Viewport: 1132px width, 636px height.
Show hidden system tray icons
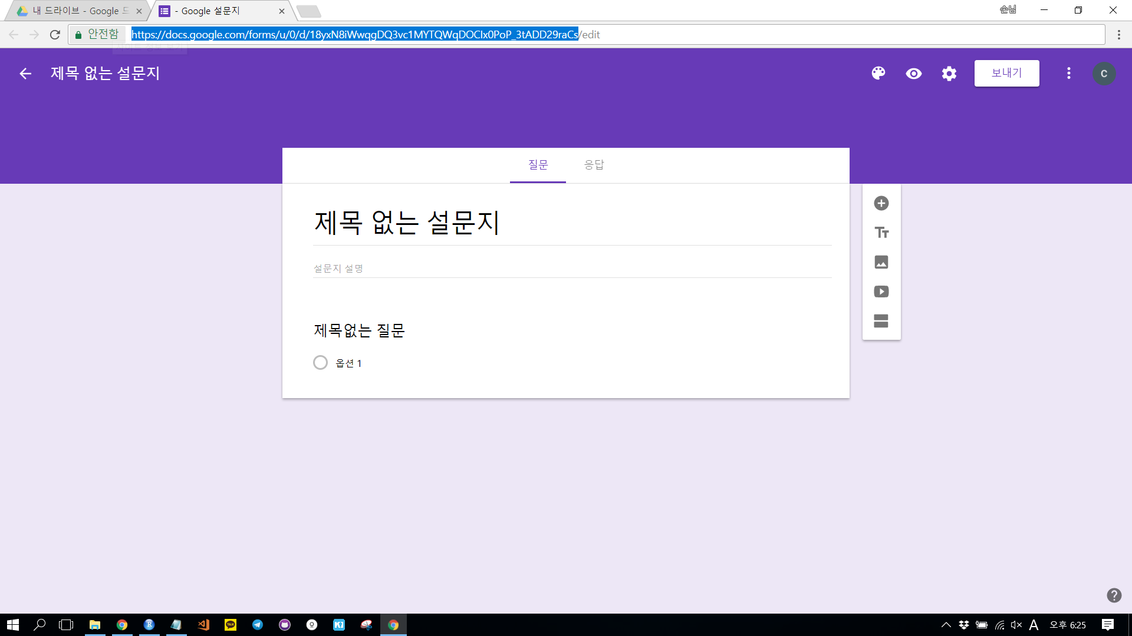946,625
